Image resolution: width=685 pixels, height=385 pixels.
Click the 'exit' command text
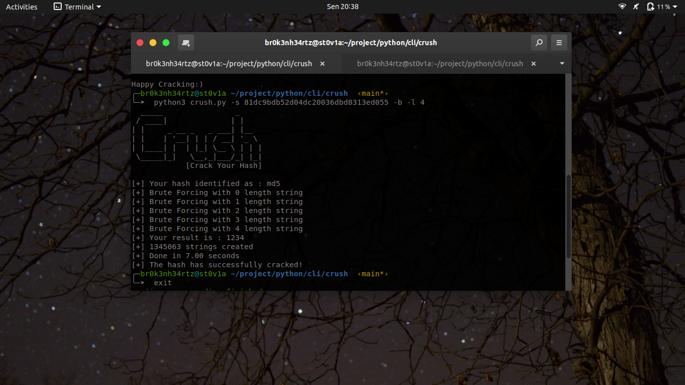[163, 283]
